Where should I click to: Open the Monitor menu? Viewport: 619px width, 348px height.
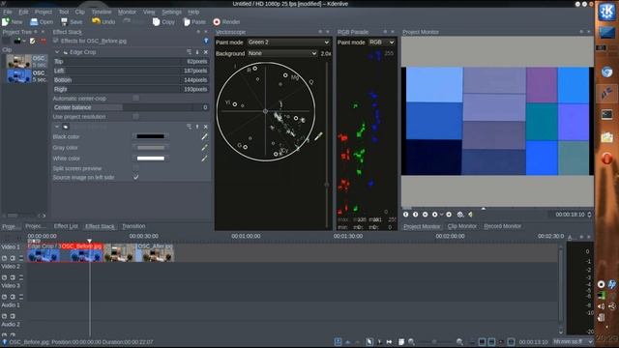(x=127, y=12)
